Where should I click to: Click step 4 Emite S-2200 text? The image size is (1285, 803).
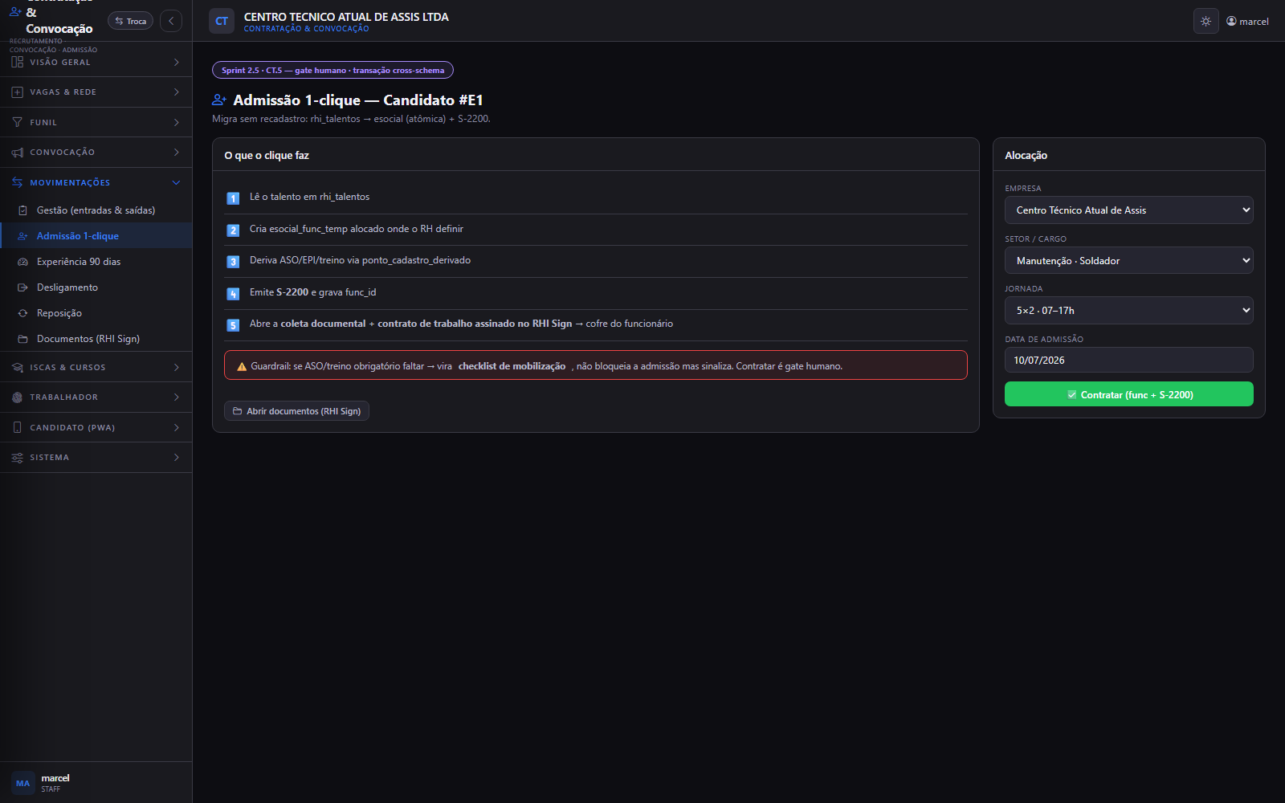312,292
